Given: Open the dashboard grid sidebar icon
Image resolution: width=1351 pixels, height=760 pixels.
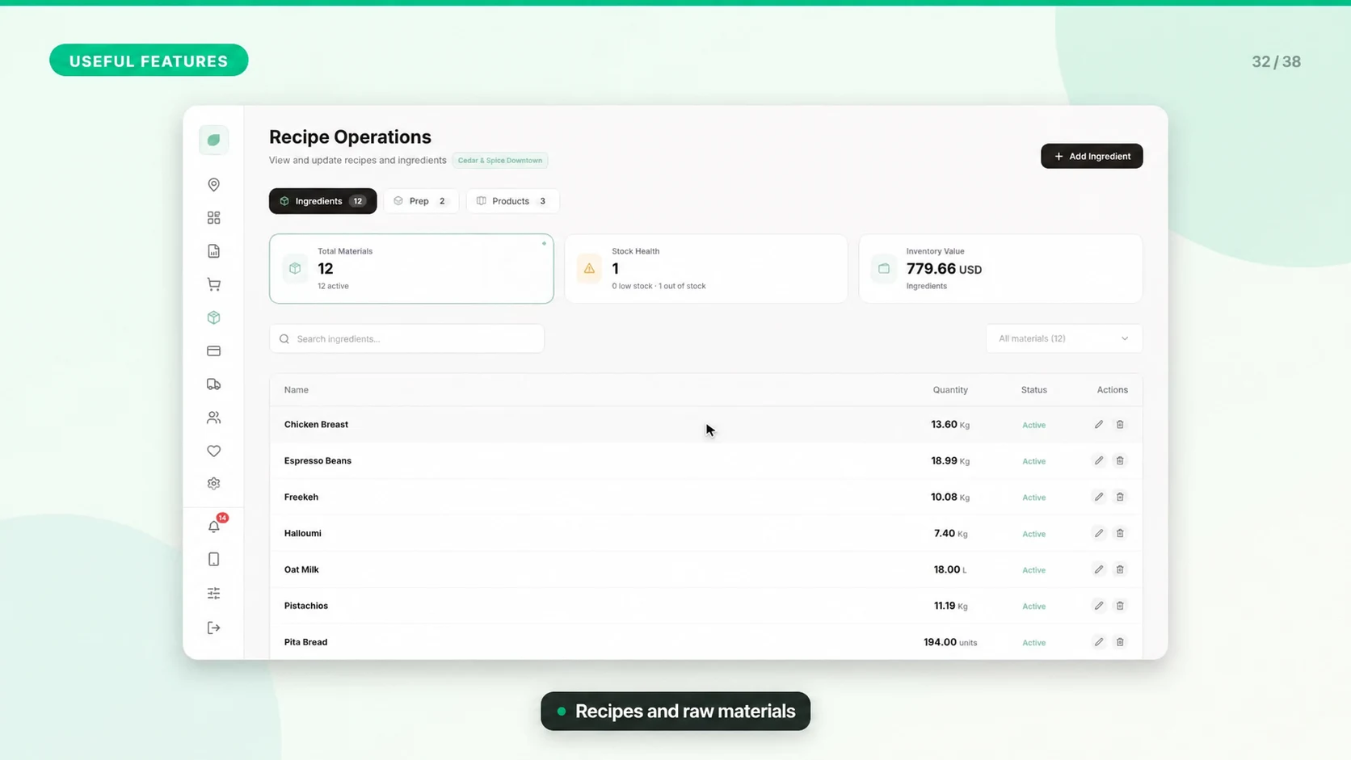Looking at the screenshot, I should point(213,218).
